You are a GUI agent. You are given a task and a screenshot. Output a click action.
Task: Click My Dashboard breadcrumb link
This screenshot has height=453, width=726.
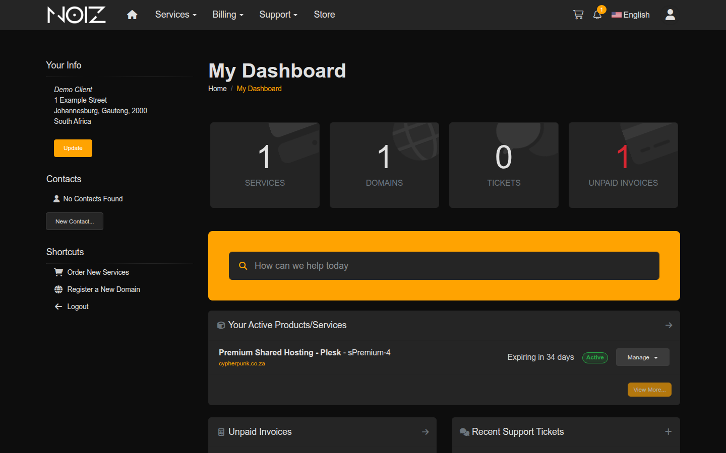click(259, 89)
